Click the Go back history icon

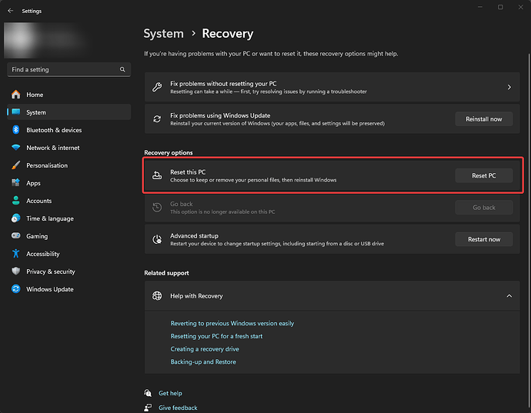point(157,207)
